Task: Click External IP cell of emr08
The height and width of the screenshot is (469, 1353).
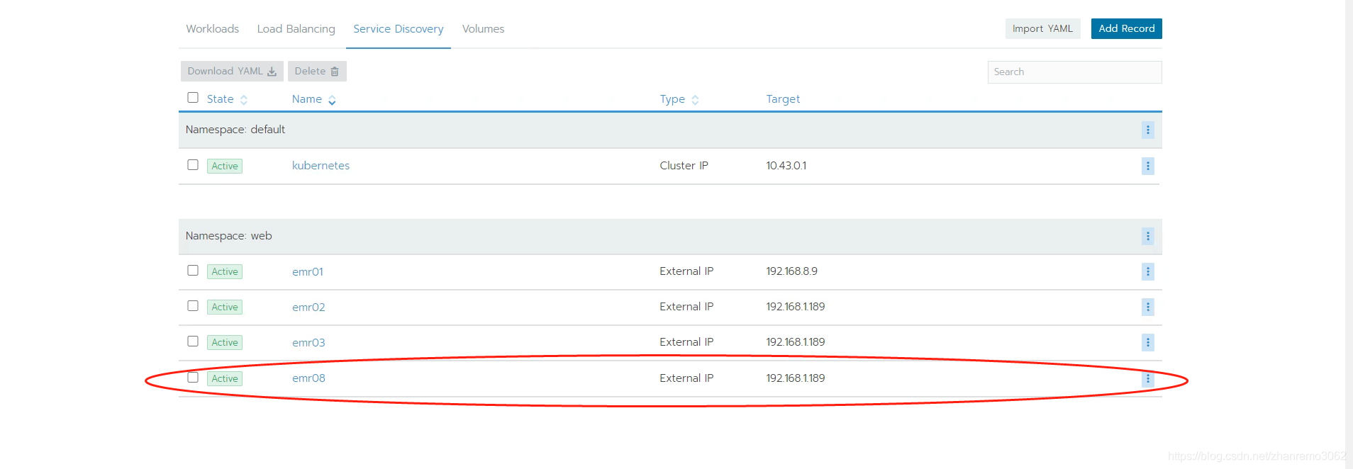Action: (686, 378)
